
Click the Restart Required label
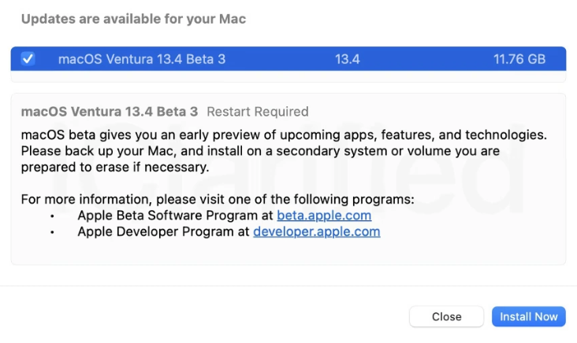257,112
